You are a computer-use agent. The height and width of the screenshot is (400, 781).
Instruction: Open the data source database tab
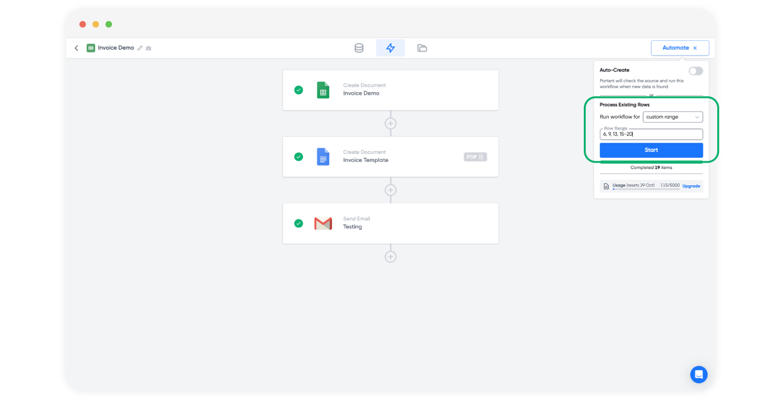(x=359, y=48)
